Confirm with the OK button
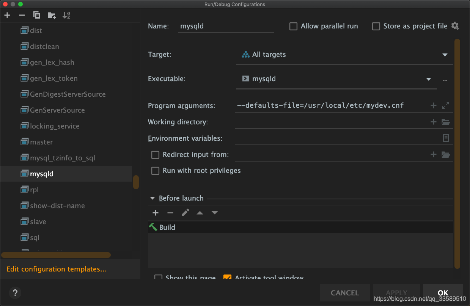Screen dimensions: 470x306 [443, 293]
